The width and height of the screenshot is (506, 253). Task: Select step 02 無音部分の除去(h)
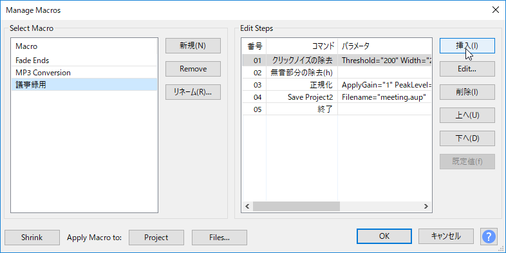click(x=336, y=72)
